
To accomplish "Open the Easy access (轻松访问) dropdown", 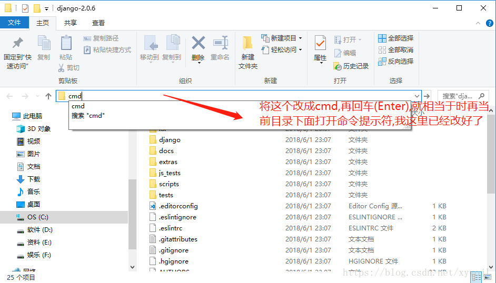I will click(281, 50).
